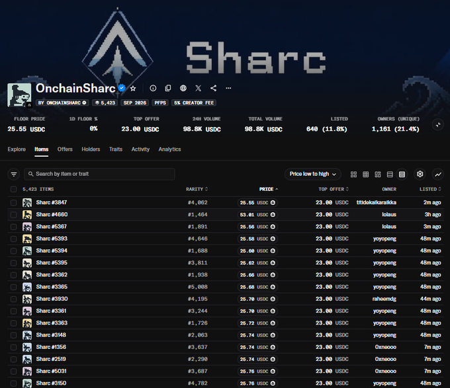Image resolution: width=450 pixels, height=388 pixels.
Task: Click the USDC coin icon on Sharc #3365 price
Action: pyautogui.click(x=273, y=287)
